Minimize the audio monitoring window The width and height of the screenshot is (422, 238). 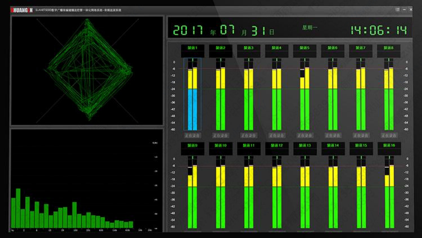(x=405, y=10)
